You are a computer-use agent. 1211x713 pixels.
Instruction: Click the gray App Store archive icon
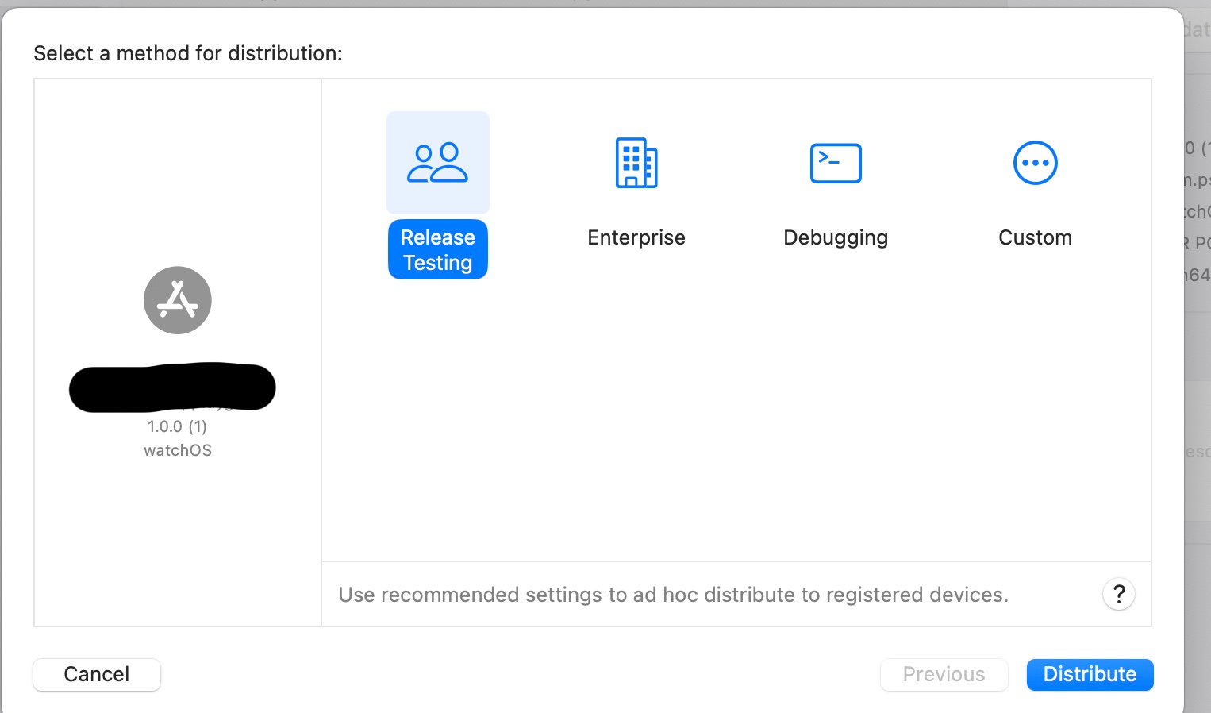pyautogui.click(x=178, y=300)
